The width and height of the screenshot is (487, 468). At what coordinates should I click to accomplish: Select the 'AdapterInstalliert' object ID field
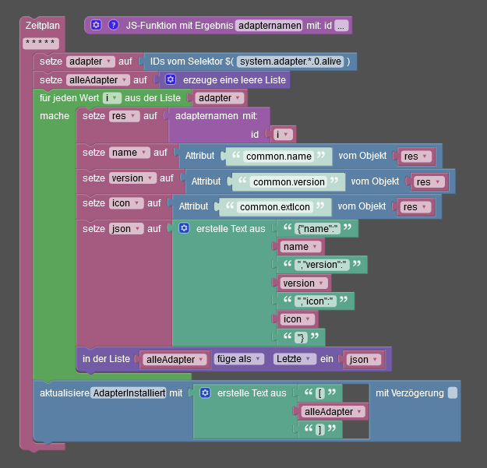tap(129, 393)
